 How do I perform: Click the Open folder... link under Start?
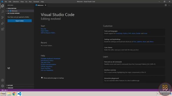[x=45, y=31]
